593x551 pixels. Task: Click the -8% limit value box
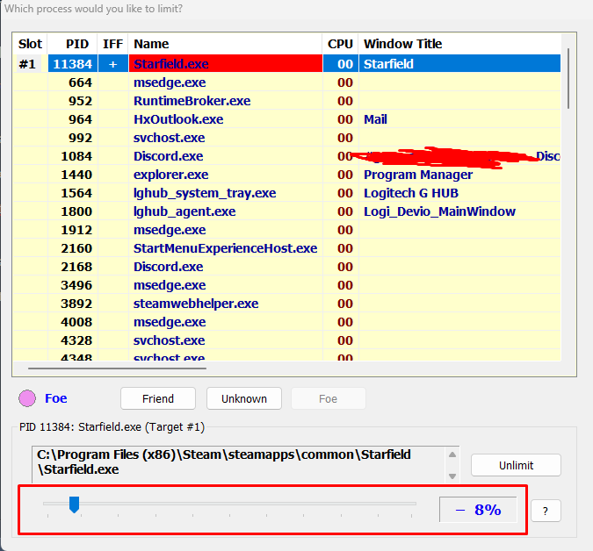pos(478,510)
